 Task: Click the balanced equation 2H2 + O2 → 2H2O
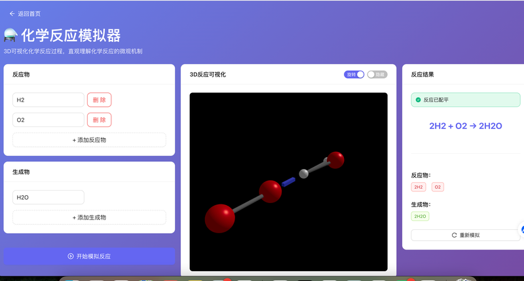pos(466,126)
